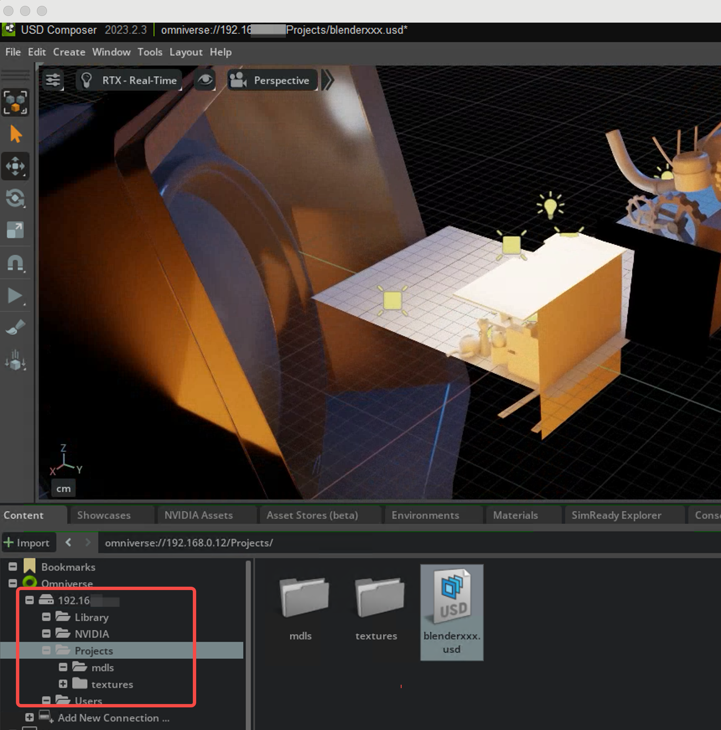Expand the Add New Connection node
The width and height of the screenshot is (721, 730).
coord(29,717)
